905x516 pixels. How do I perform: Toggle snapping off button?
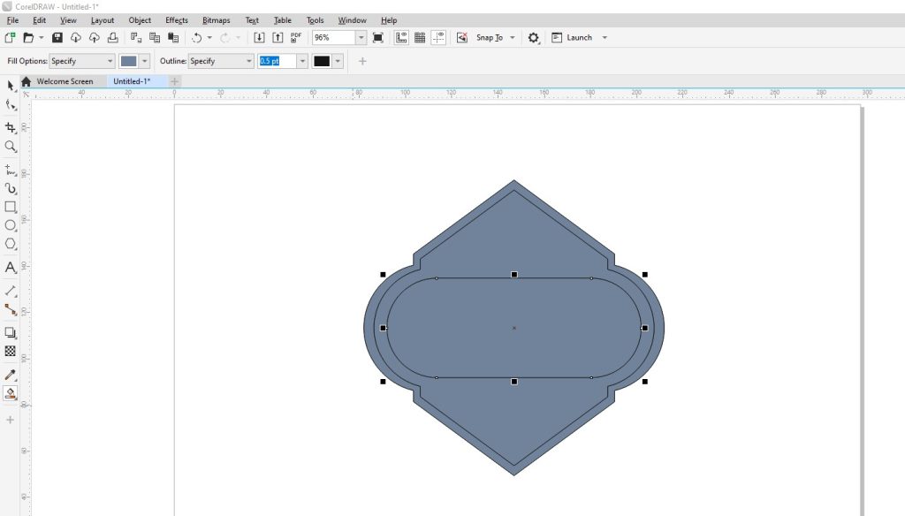pos(461,38)
